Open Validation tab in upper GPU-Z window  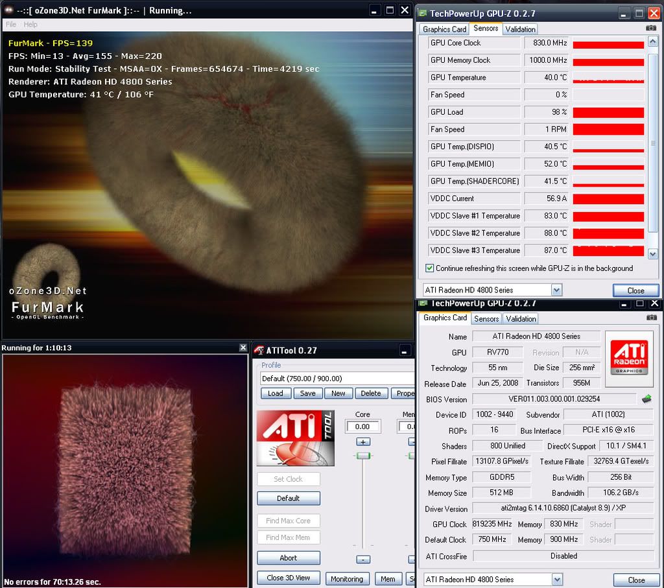pos(521,29)
